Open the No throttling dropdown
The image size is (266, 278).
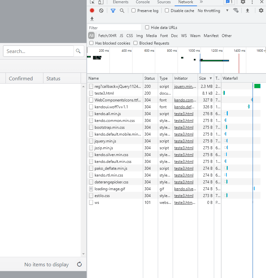213,11
